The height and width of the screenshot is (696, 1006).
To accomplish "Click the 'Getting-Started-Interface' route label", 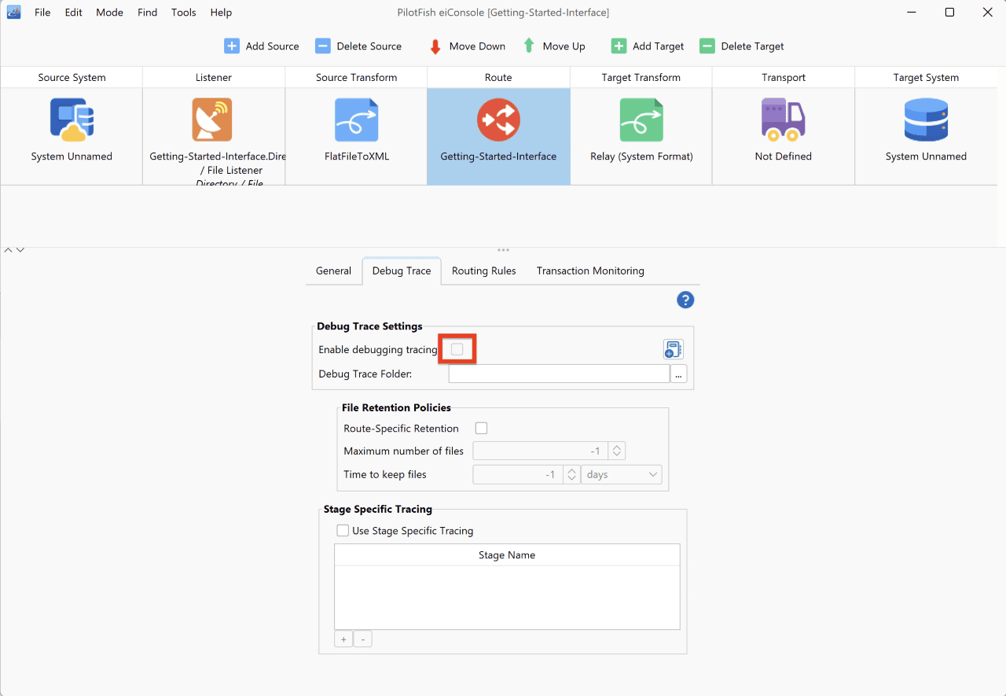I will 498,157.
